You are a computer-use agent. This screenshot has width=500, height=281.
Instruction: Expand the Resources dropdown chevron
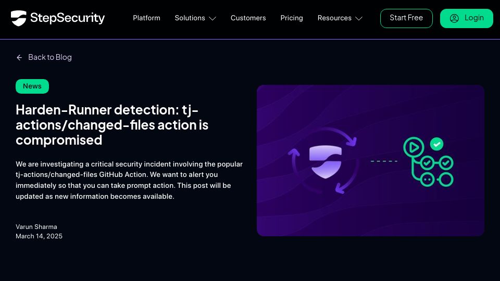359,19
